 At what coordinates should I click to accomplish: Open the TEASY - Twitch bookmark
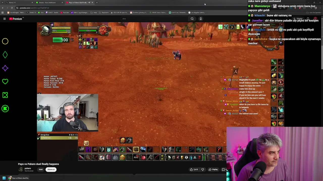(x=52, y=13)
